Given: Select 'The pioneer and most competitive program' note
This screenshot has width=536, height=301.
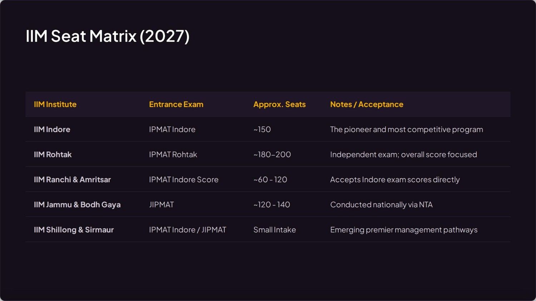Looking at the screenshot, I should [407, 129].
